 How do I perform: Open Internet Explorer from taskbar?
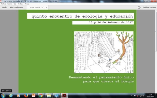pos(11,95)
